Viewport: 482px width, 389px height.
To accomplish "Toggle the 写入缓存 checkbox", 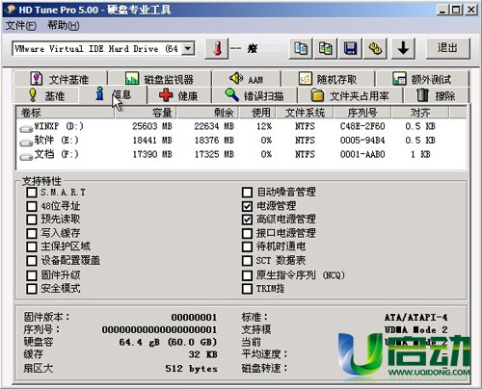I will [32, 233].
